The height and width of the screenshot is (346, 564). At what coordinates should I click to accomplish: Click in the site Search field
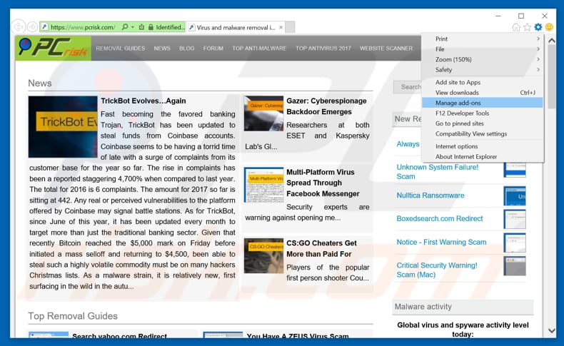coord(407,87)
